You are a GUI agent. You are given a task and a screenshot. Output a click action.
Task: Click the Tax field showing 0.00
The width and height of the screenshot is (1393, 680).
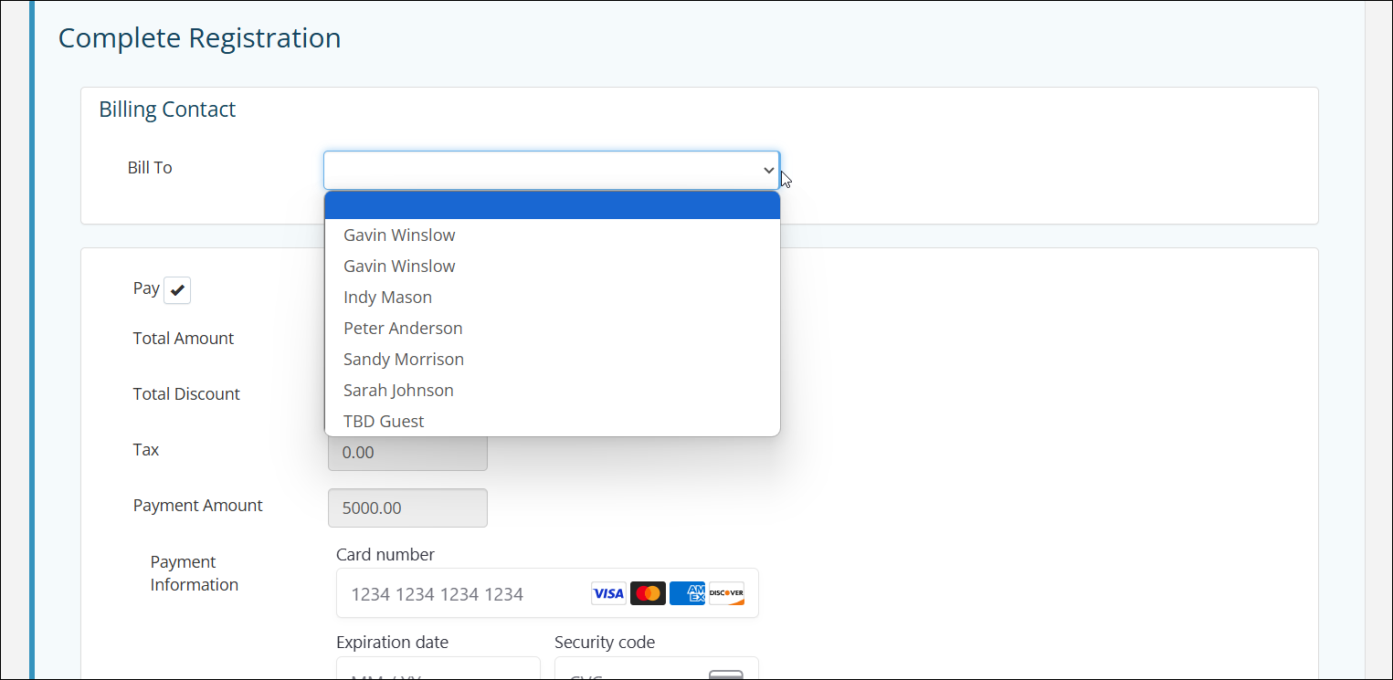[x=407, y=452]
